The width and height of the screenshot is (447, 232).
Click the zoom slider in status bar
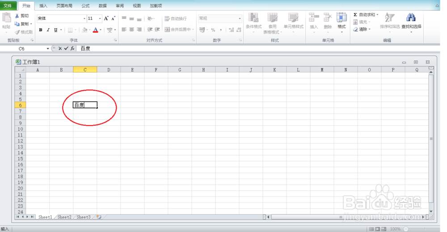425,229
